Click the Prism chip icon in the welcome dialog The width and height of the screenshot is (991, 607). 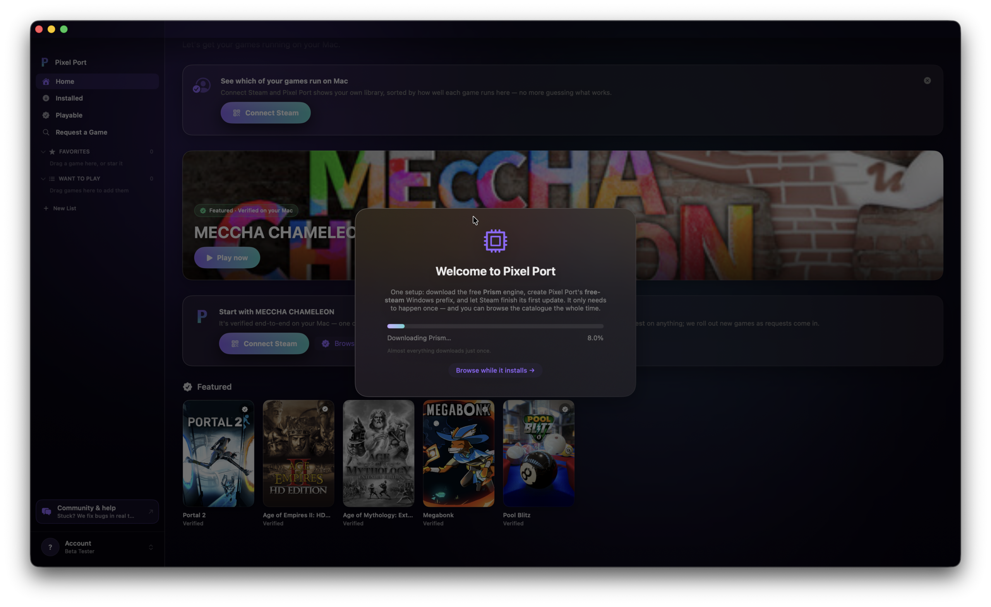[x=495, y=241]
